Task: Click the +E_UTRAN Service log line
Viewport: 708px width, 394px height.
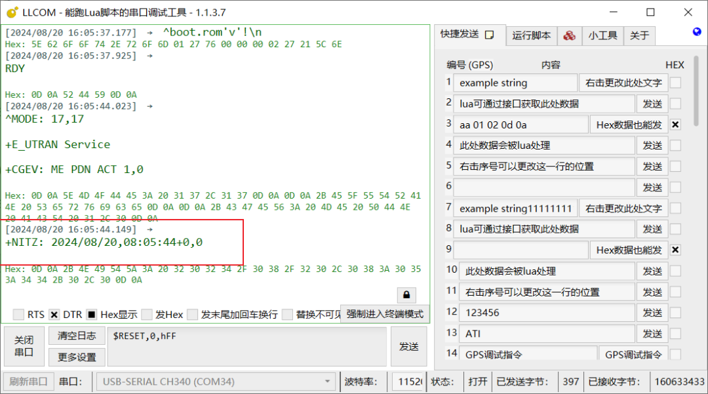Action: 57,144
